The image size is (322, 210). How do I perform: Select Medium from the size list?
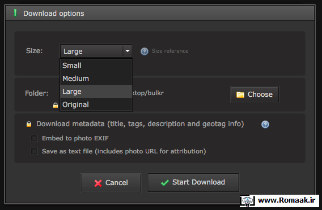coord(96,79)
